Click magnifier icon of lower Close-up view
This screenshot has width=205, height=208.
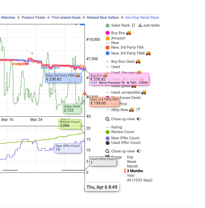pos(107,151)
